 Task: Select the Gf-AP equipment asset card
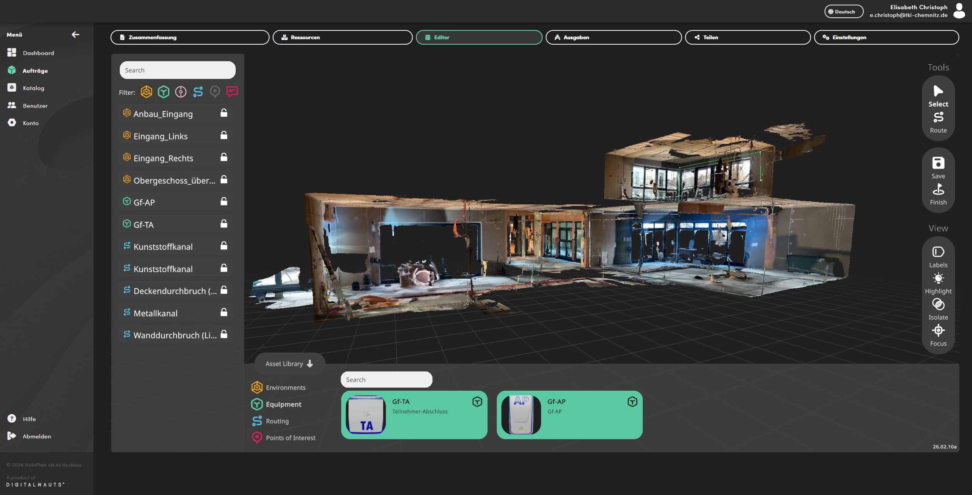point(570,415)
